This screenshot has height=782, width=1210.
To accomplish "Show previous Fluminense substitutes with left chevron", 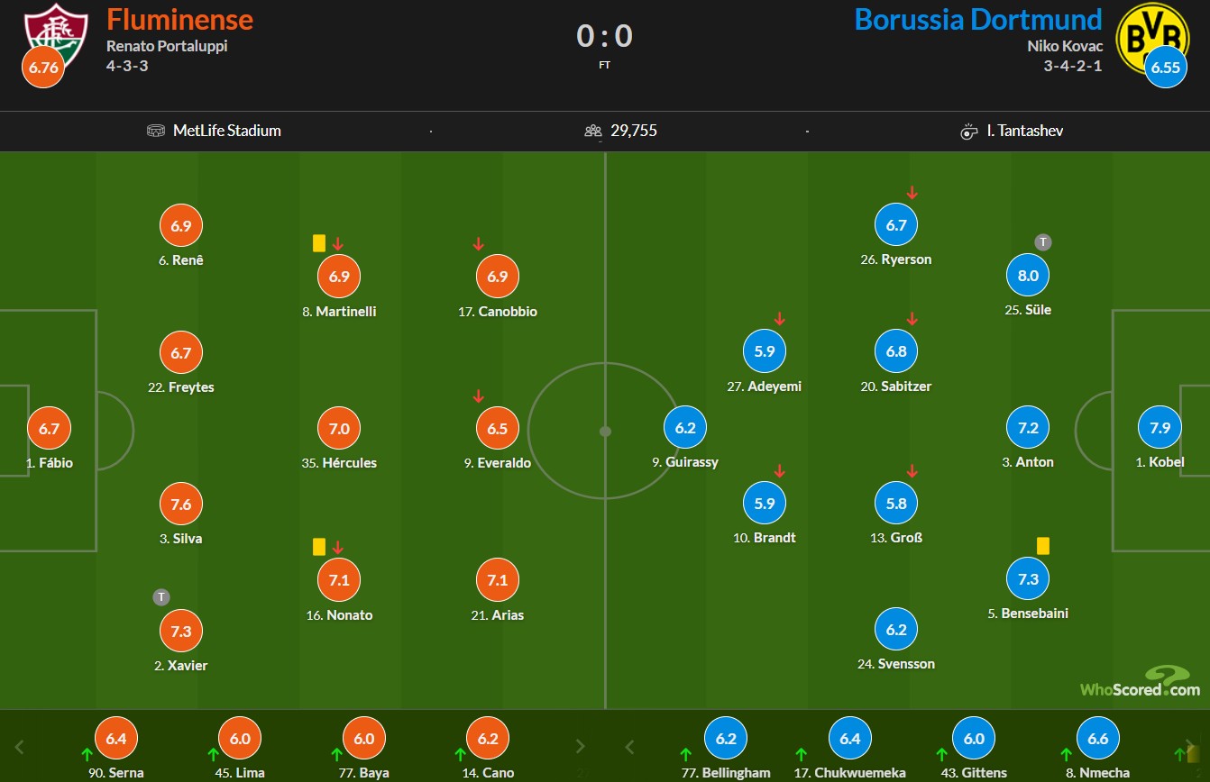I will (20, 747).
